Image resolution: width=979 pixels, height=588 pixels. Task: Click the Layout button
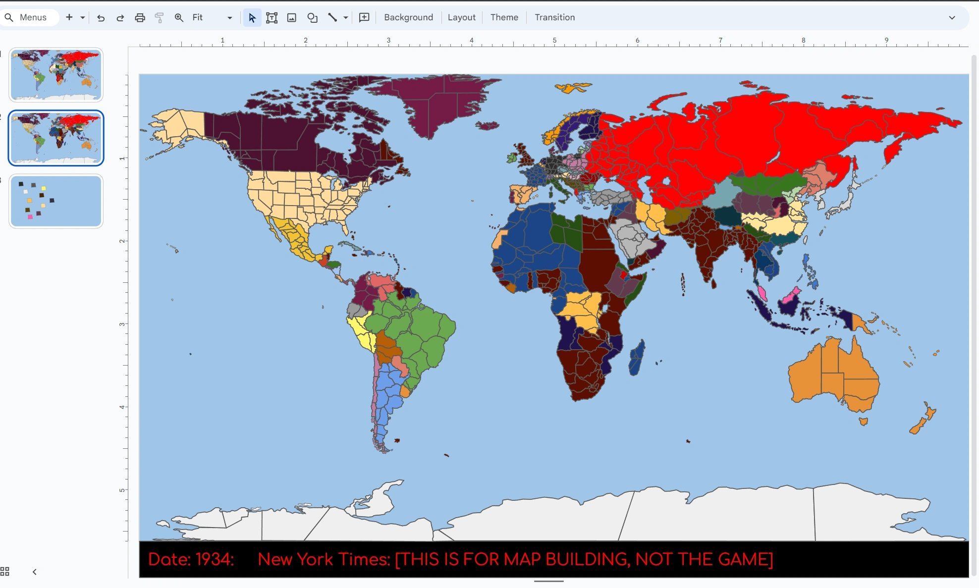point(461,17)
